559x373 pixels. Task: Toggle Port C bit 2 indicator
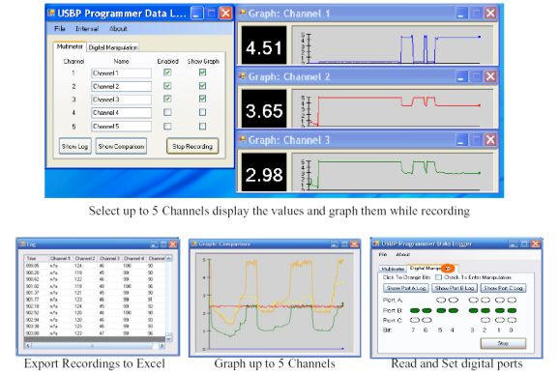click(x=485, y=320)
